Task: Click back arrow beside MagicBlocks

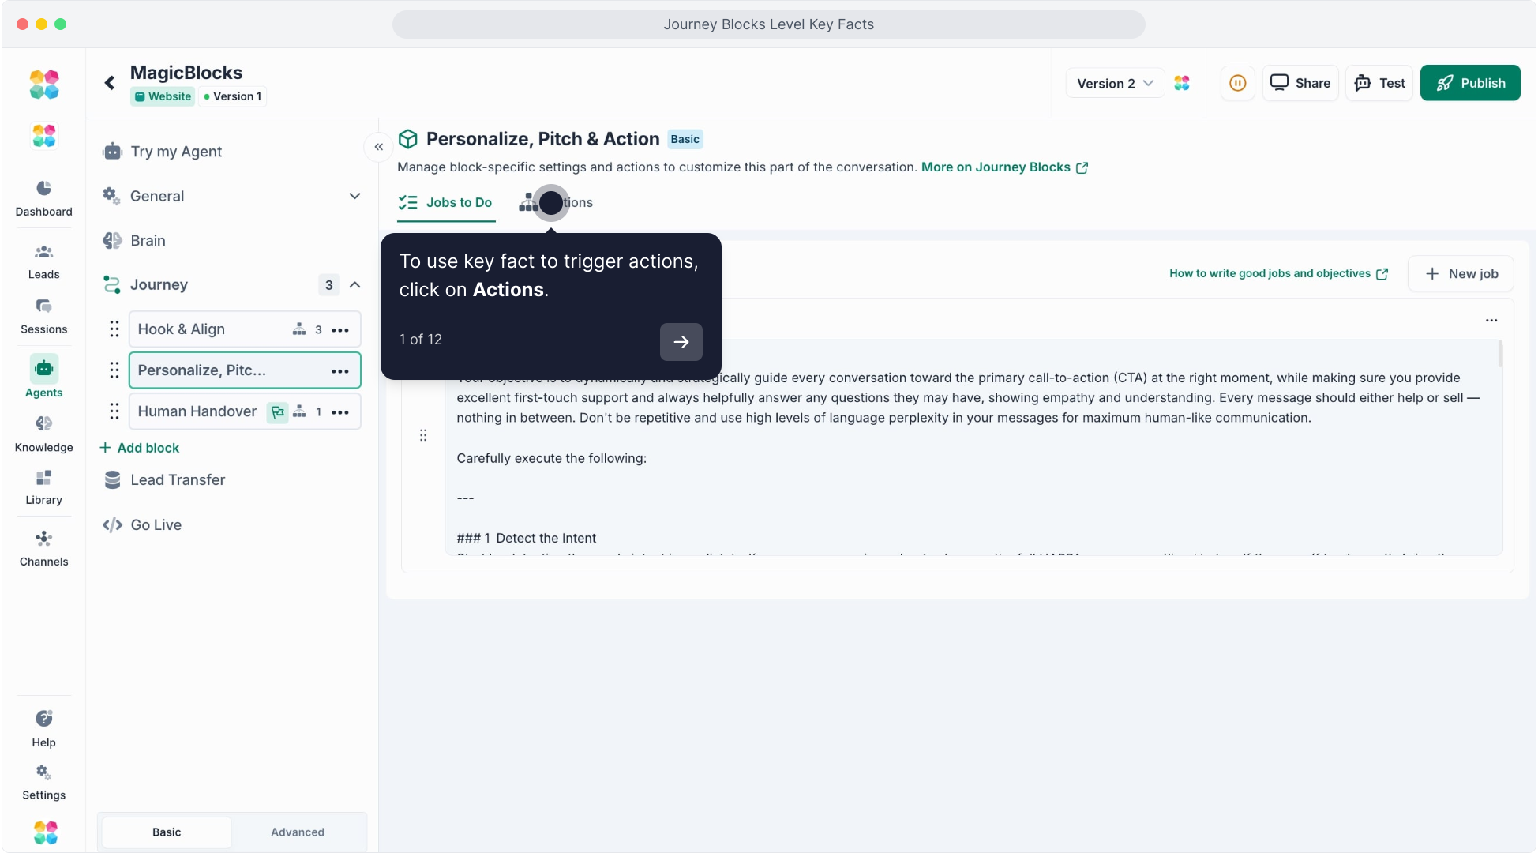Action: coord(110,82)
